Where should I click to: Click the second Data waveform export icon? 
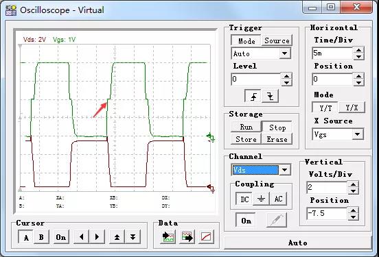click(x=187, y=237)
